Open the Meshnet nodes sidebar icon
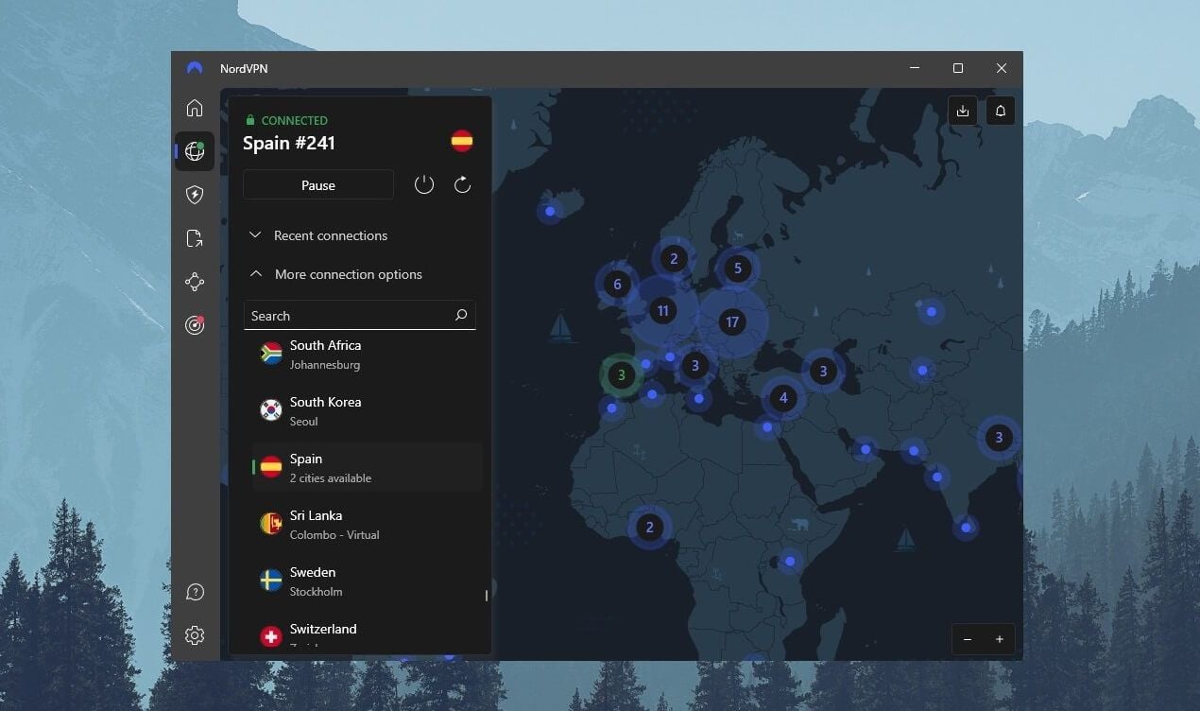Viewport: 1200px width, 711px height. (x=195, y=282)
